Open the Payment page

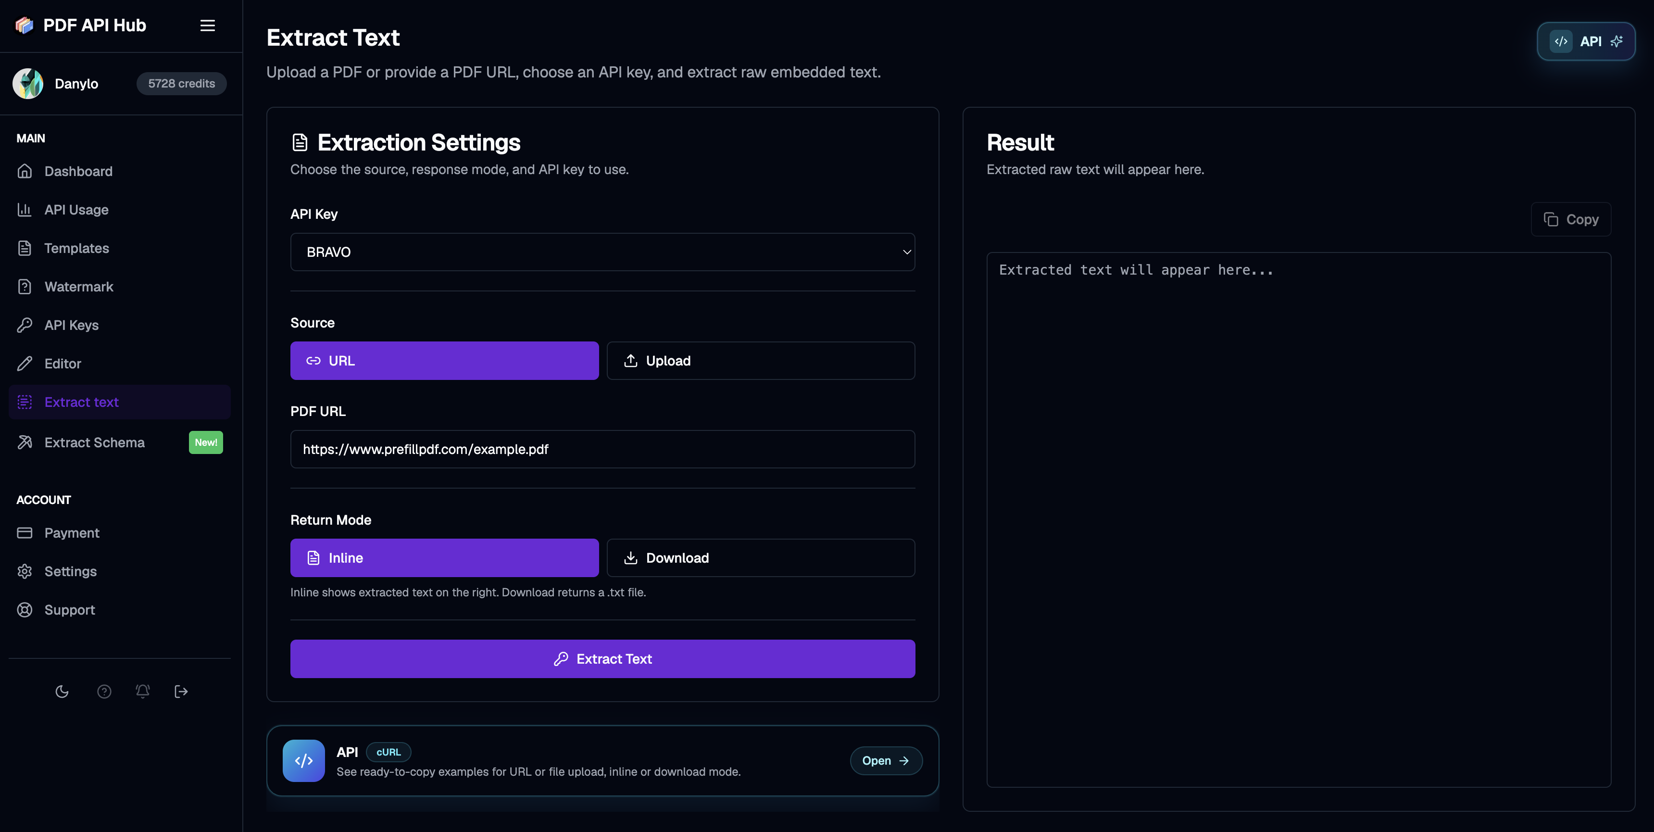click(119, 532)
